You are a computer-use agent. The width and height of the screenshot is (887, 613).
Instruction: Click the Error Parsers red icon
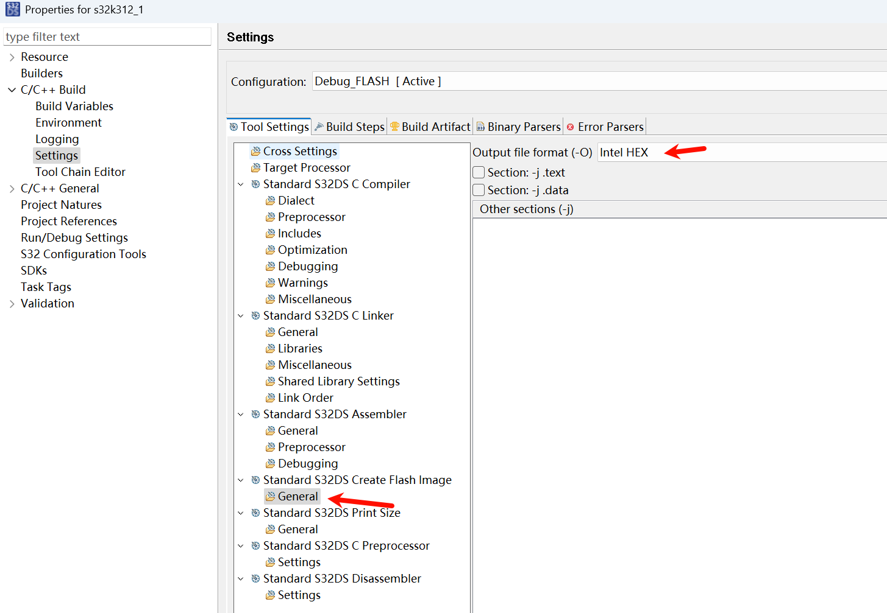[x=571, y=127]
